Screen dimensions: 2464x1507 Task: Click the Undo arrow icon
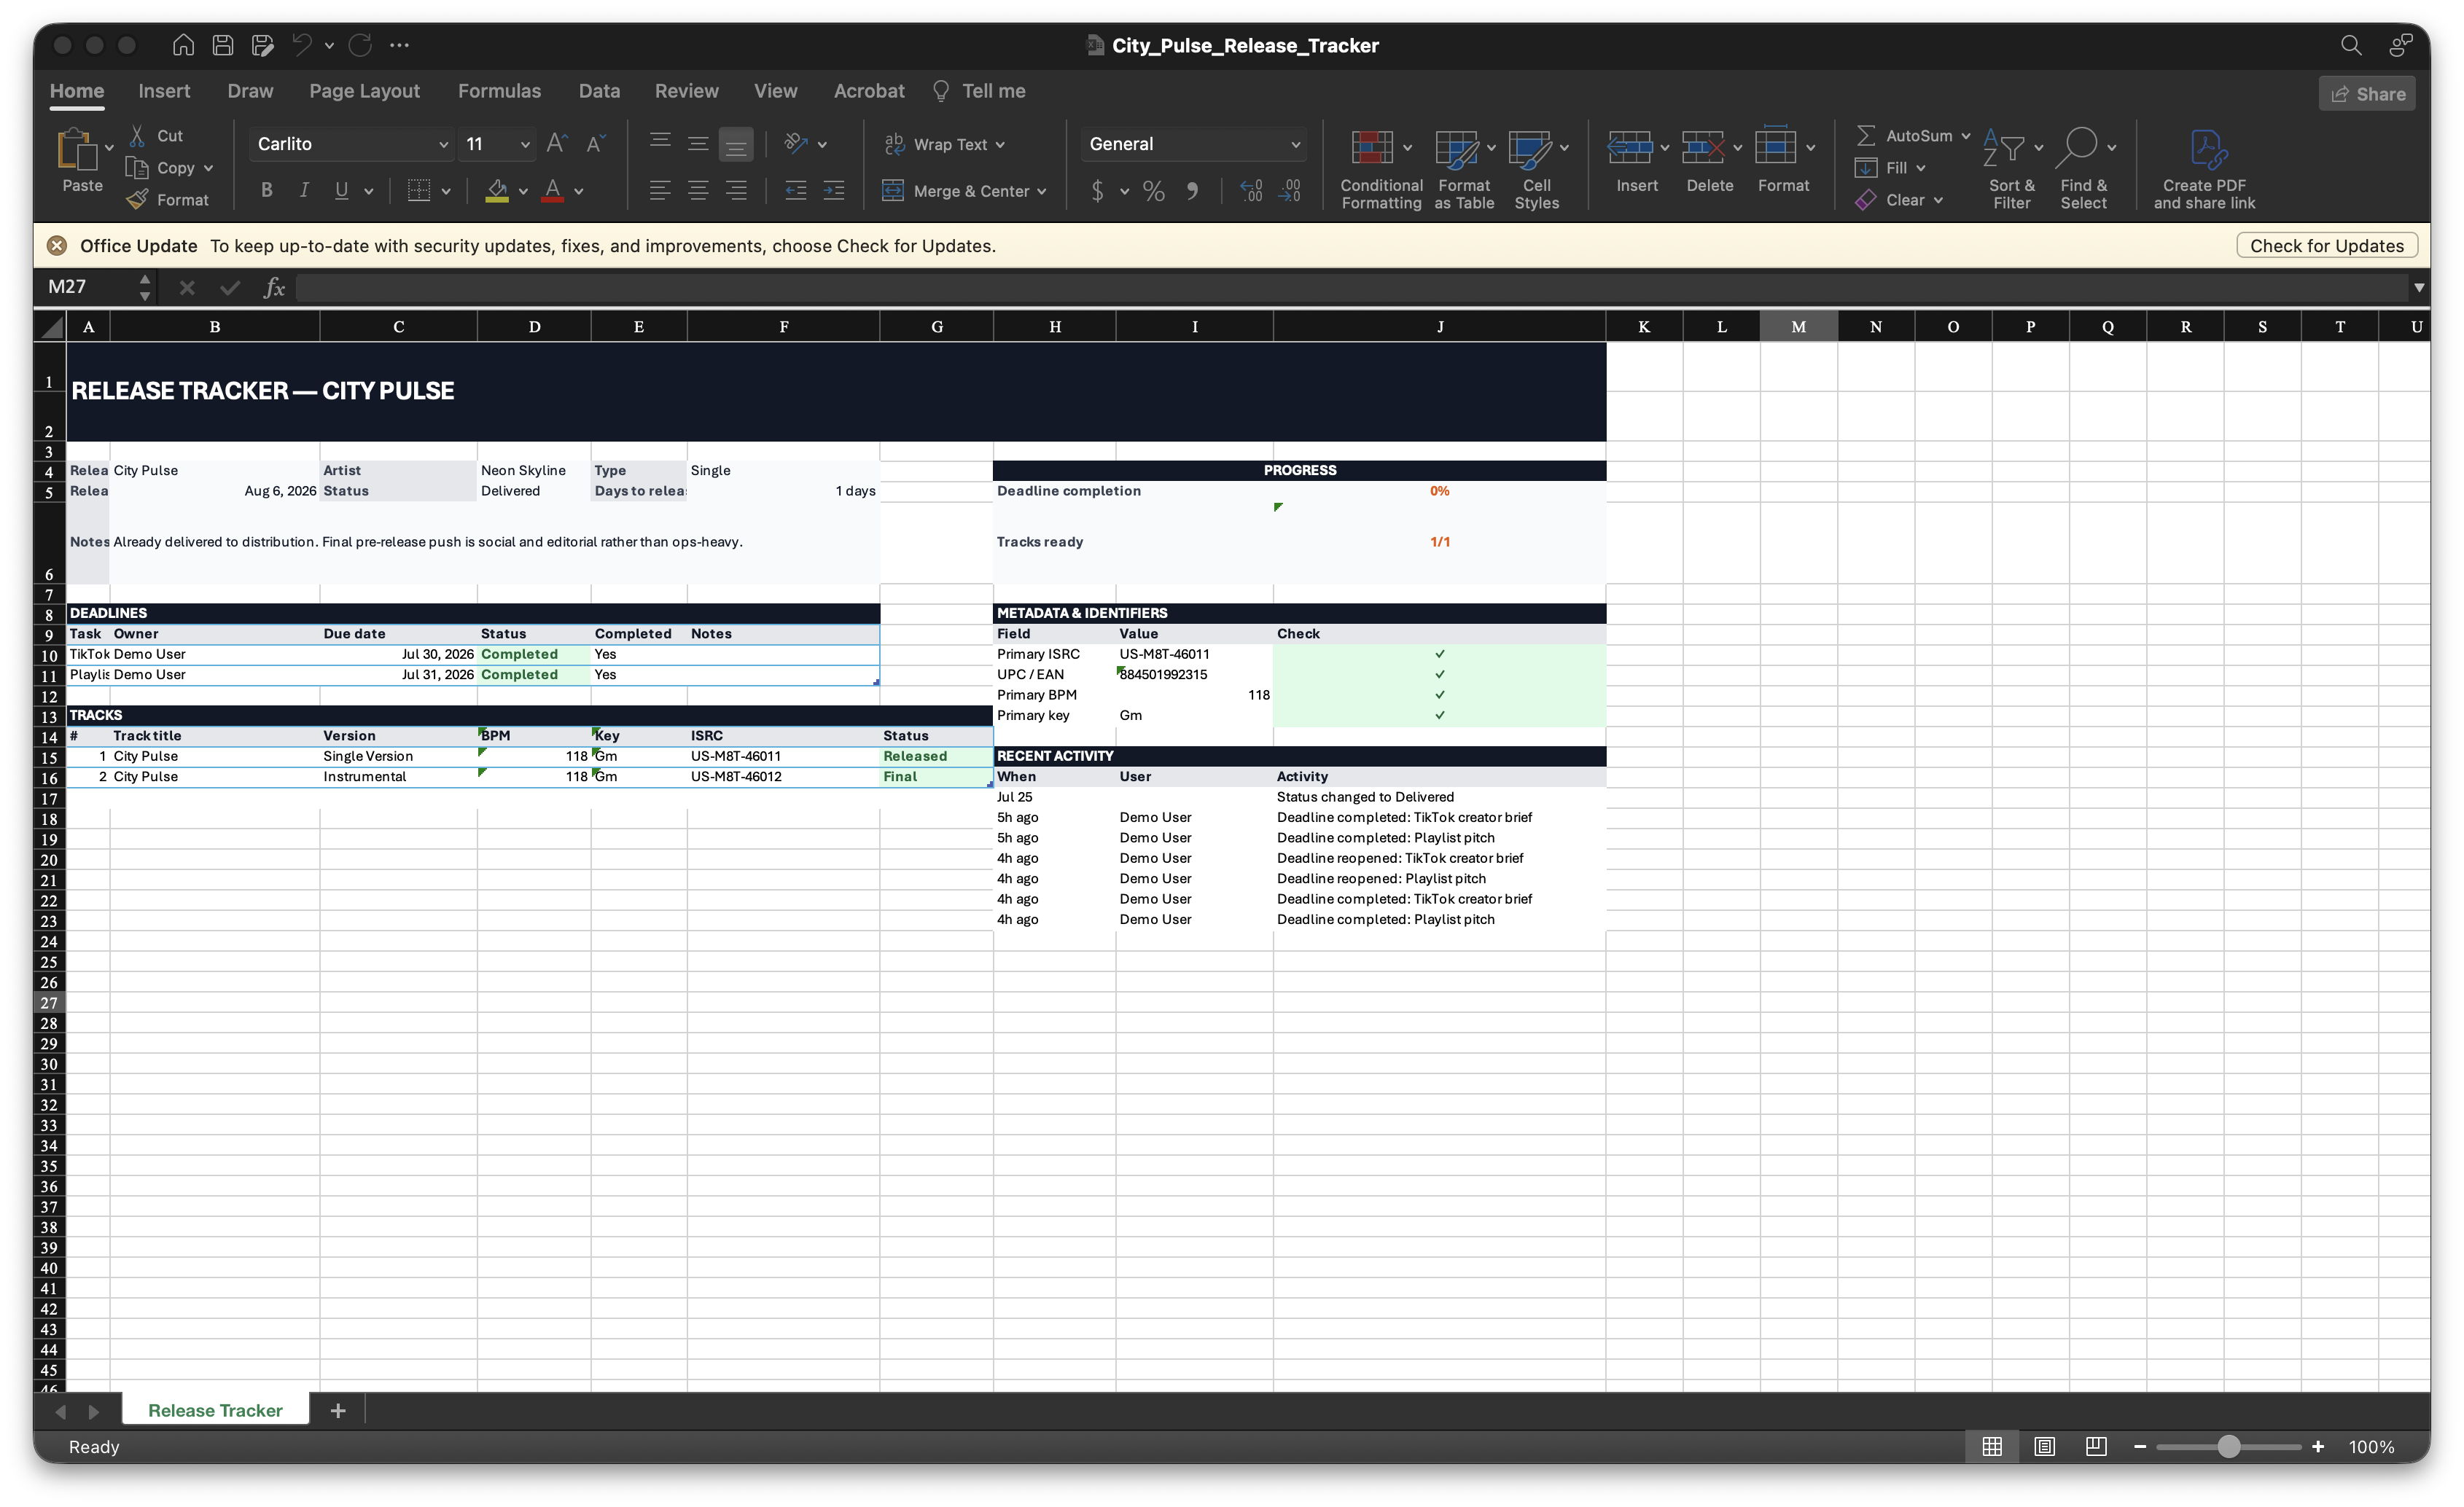(x=302, y=45)
